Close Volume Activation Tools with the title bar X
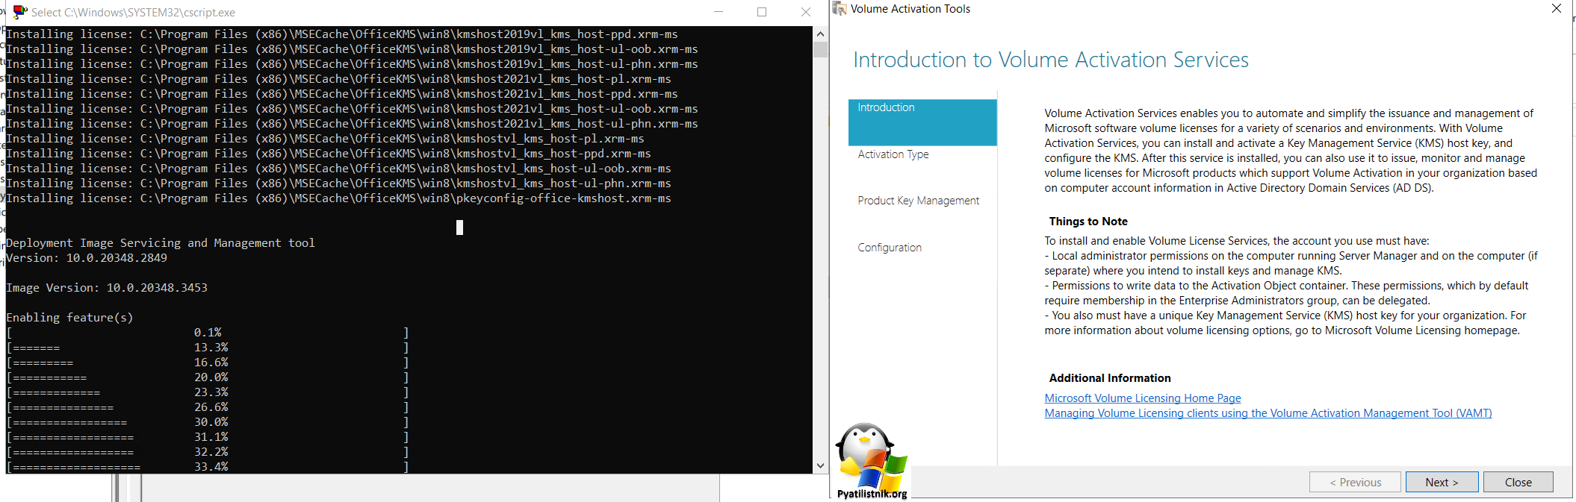This screenshot has width=1576, height=502. click(x=1557, y=9)
